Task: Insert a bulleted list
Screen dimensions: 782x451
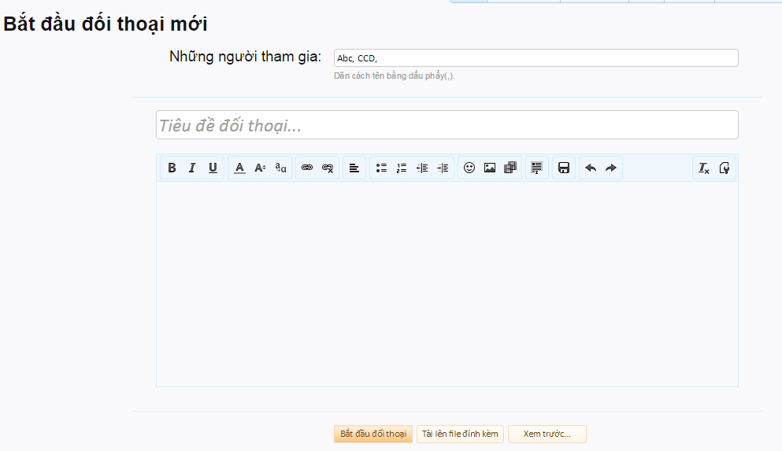Action: 381,168
